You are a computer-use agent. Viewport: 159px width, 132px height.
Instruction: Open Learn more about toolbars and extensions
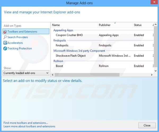pos(29,126)
